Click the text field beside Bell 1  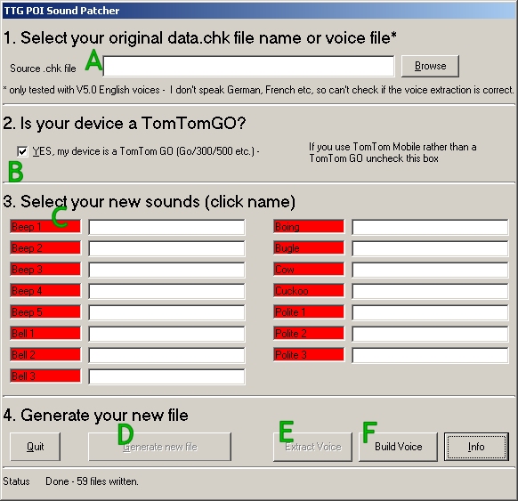click(x=166, y=334)
